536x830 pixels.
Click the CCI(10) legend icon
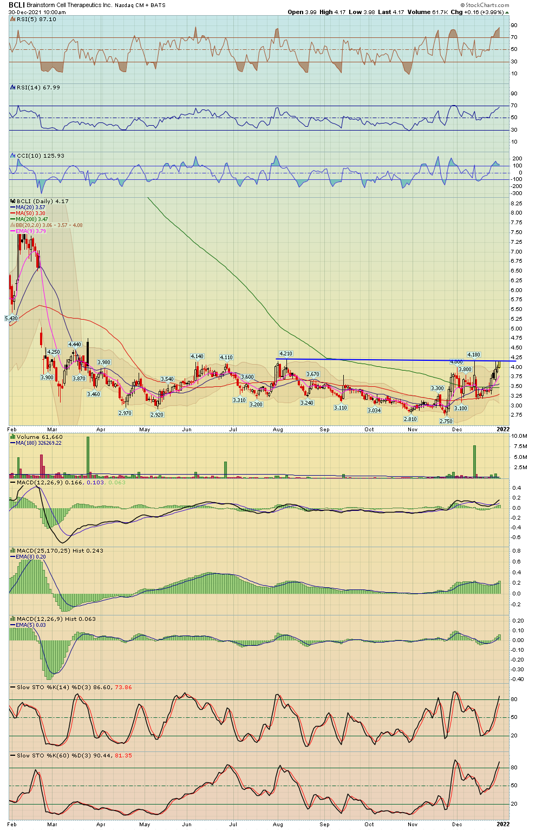pos(13,155)
